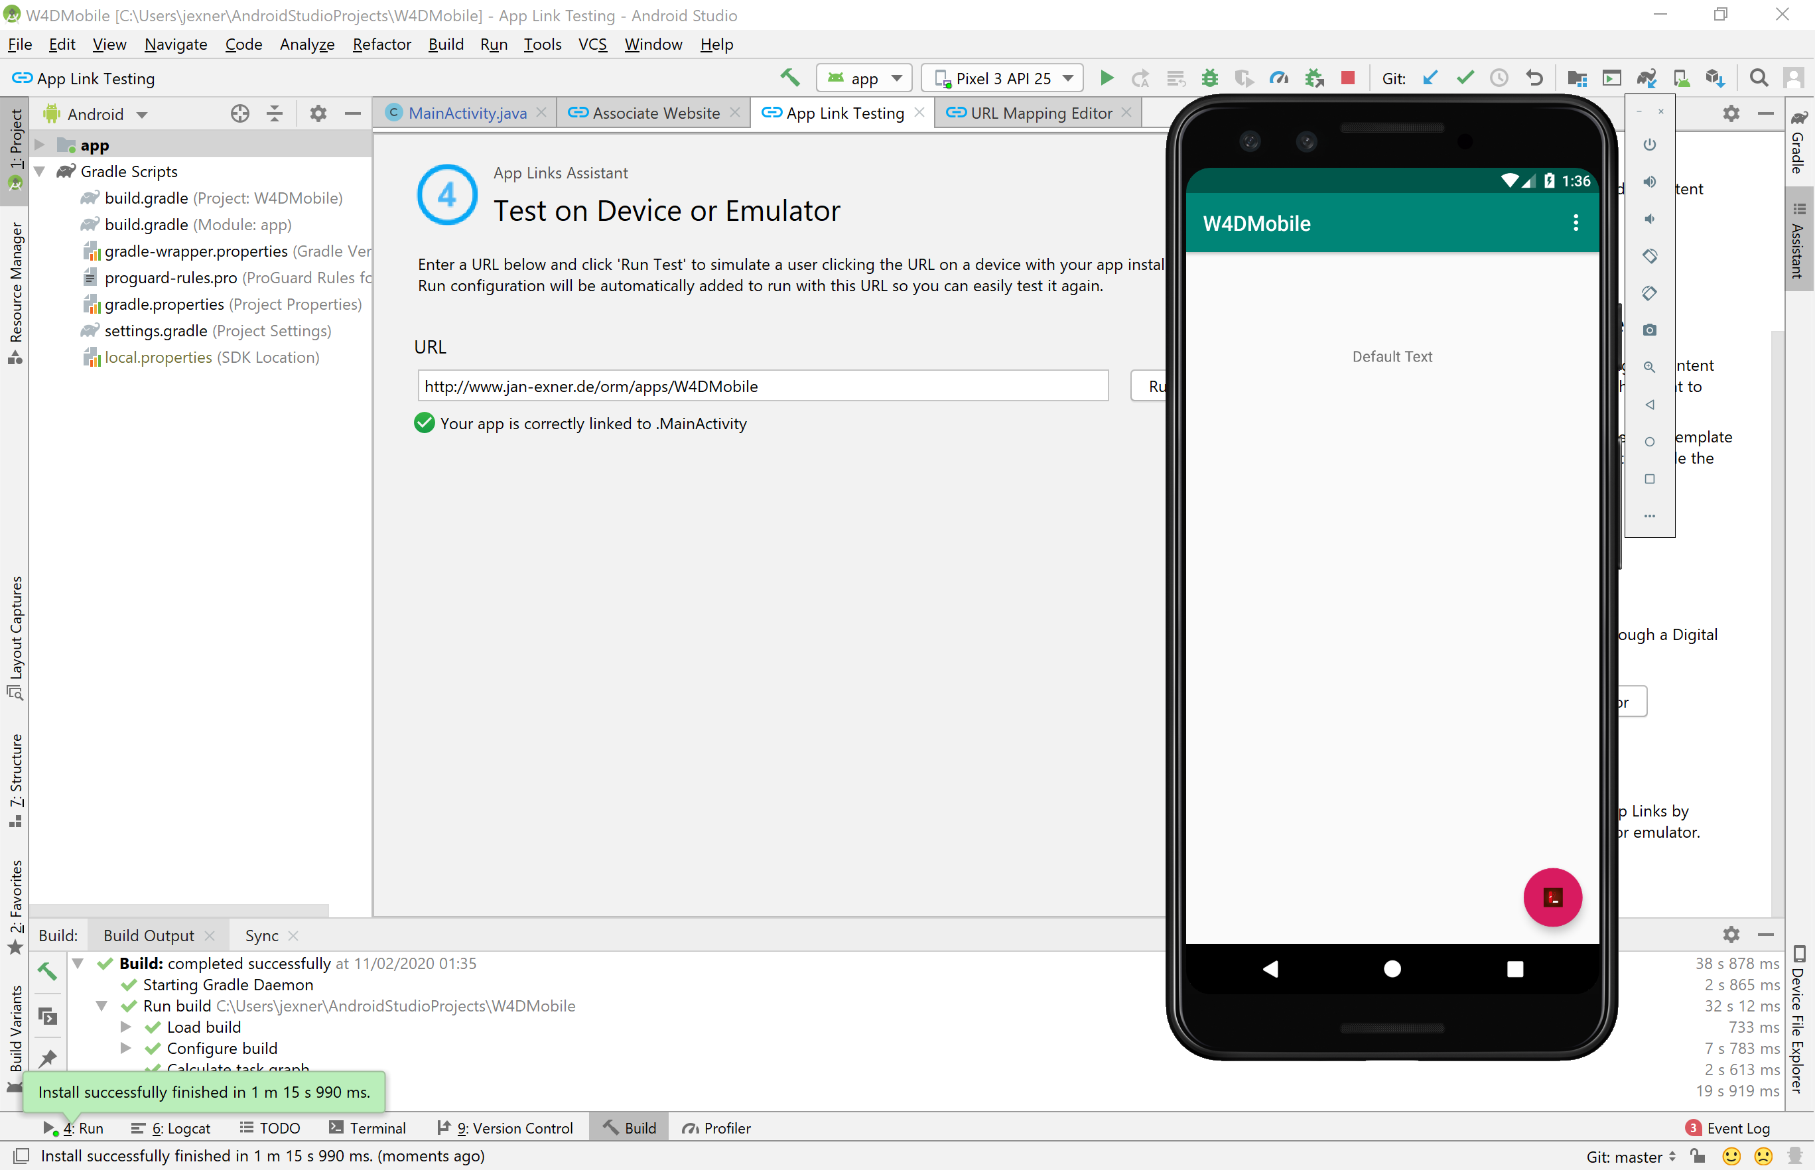
Task: Sync project with Gradle files elephant icon
Action: click(1647, 78)
